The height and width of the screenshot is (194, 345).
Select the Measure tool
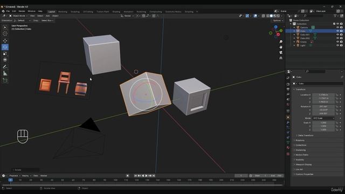pyautogui.click(x=5, y=73)
